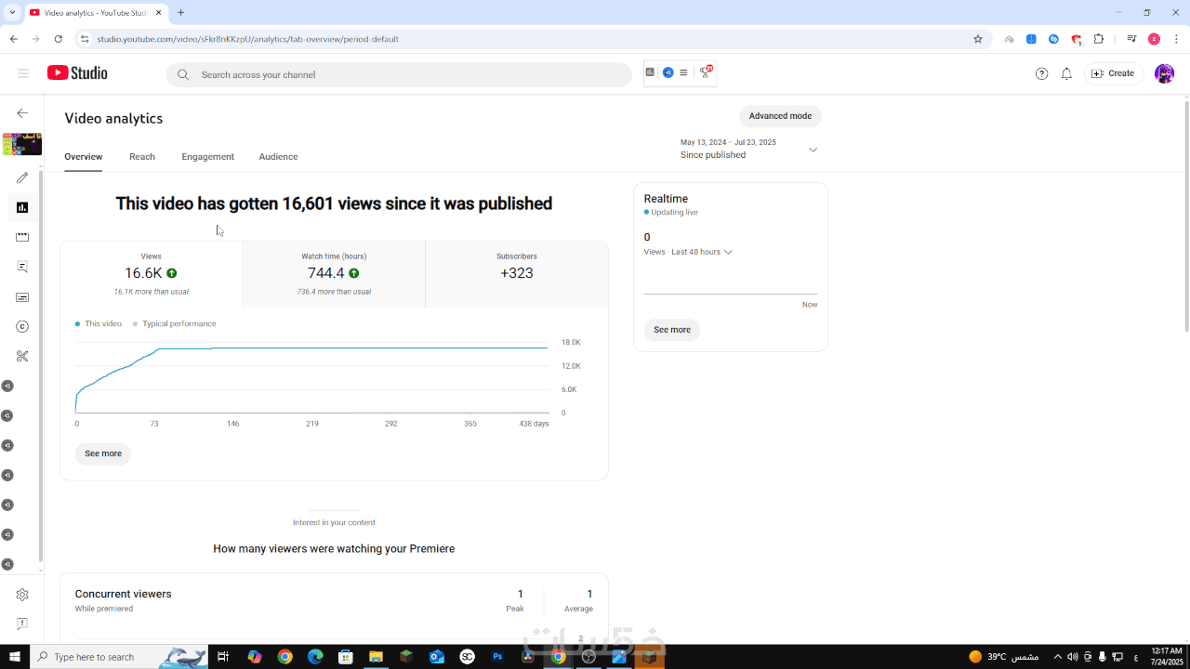1190x669 pixels.
Task: Open video details pencil icon in sidebar
Action: [22, 177]
